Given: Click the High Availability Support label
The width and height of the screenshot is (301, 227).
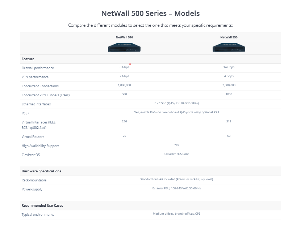Looking at the screenshot, I should click(x=40, y=146).
